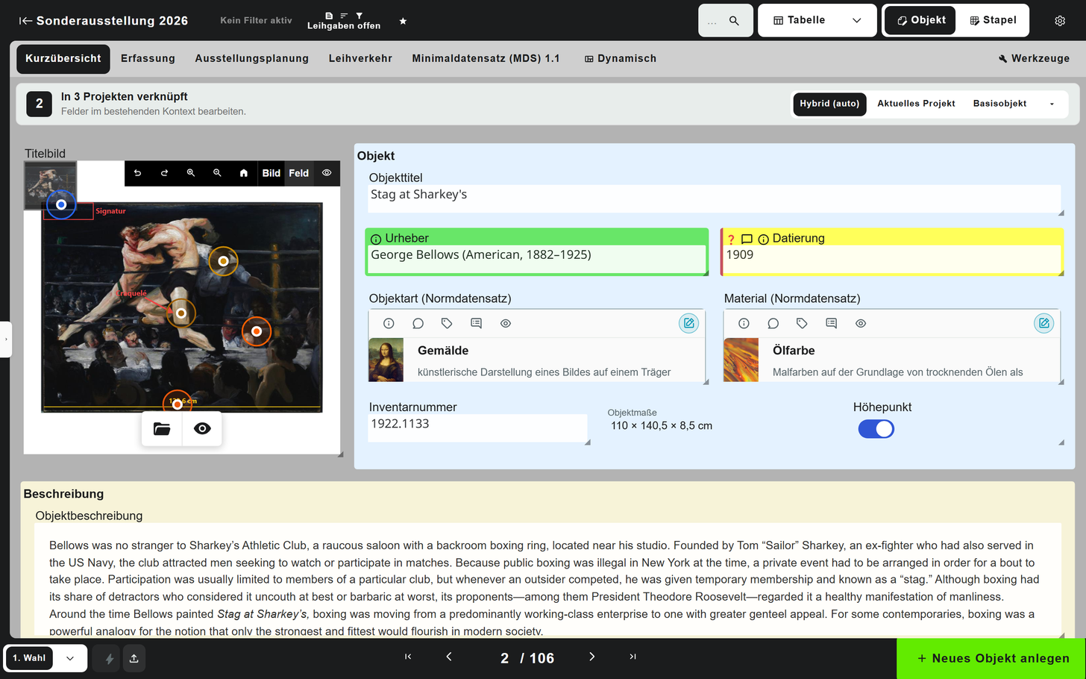Show info for the Objektart record

(x=389, y=323)
